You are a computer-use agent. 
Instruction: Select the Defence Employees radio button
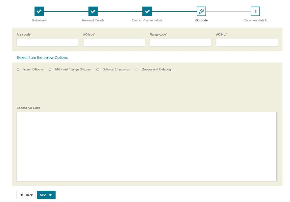97,69
